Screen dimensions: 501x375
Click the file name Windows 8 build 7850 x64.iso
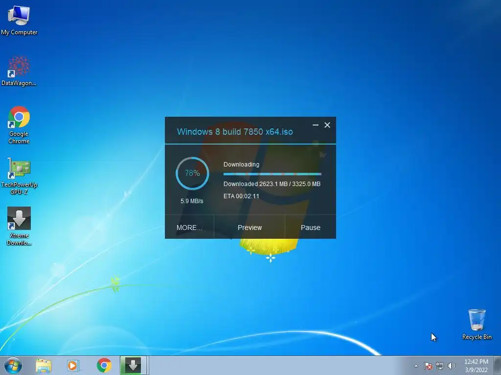tap(235, 132)
